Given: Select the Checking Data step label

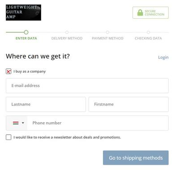Looking at the screenshot, I should pos(148,38).
